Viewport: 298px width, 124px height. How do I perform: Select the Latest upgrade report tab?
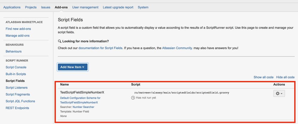coord(118,7)
